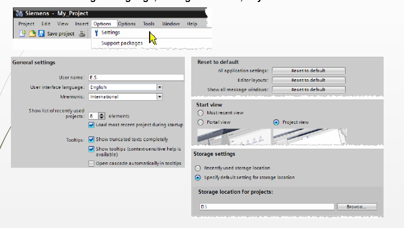Click the Reset to default section heading
Viewport: 404px width, 228px height.
pos(218,62)
